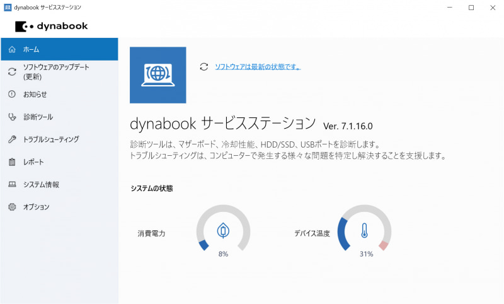Click the 31% temperature value
Screen dimensions: 504x304
(366, 254)
